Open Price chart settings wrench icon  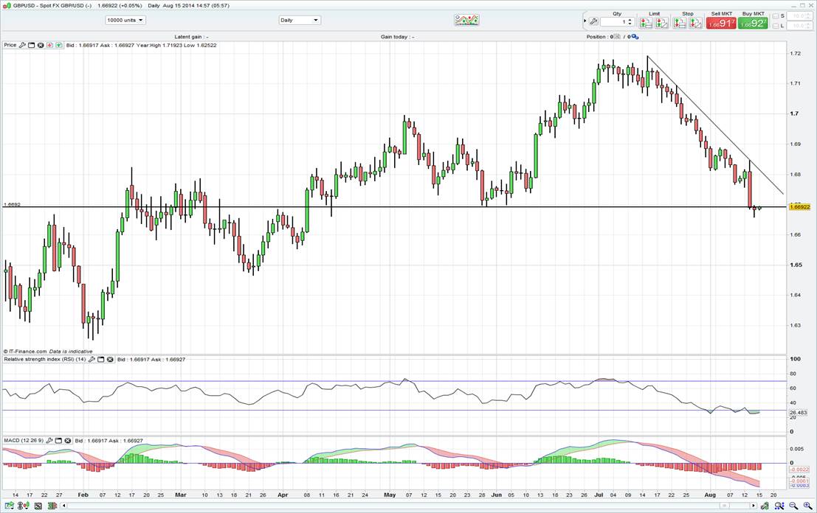pyautogui.click(x=22, y=45)
